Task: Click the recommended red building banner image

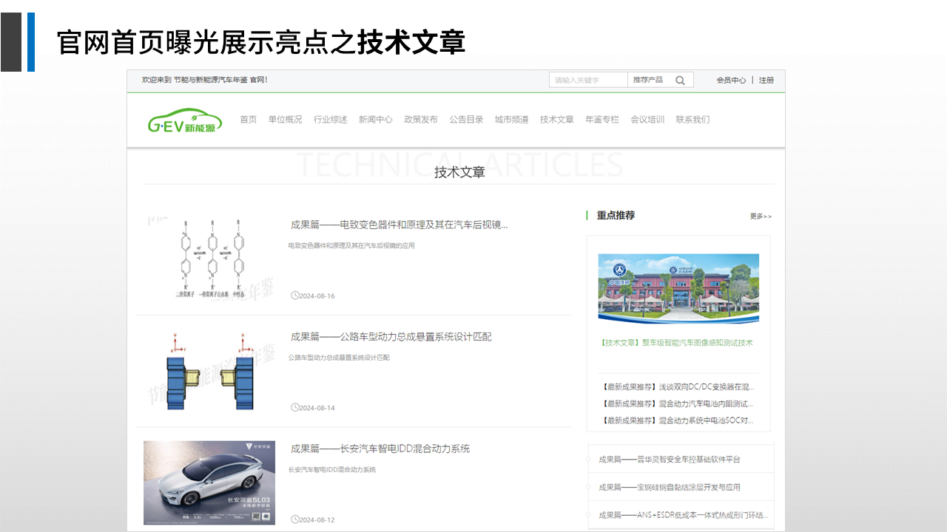Action: pyautogui.click(x=678, y=289)
